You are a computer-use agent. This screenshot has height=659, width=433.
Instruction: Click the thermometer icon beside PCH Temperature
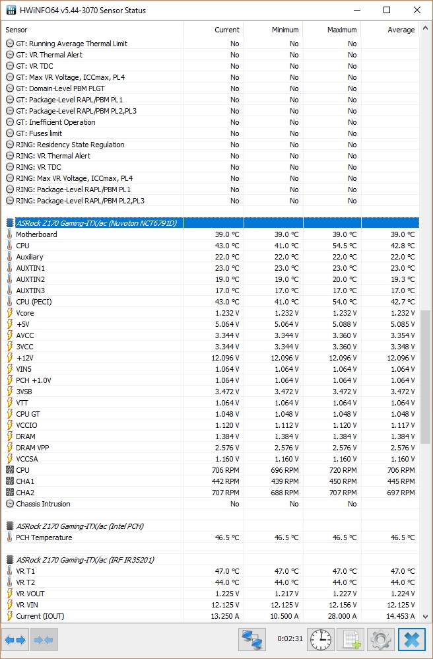pyautogui.click(x=10, y=537)
